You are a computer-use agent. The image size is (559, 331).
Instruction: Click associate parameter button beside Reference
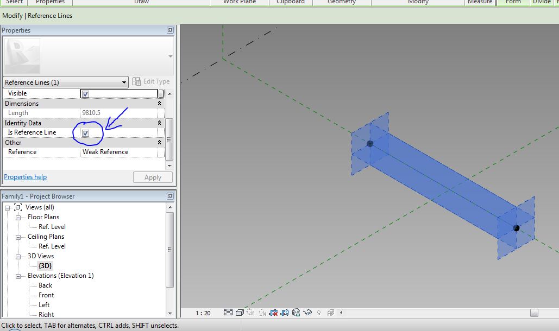[161, 152]
